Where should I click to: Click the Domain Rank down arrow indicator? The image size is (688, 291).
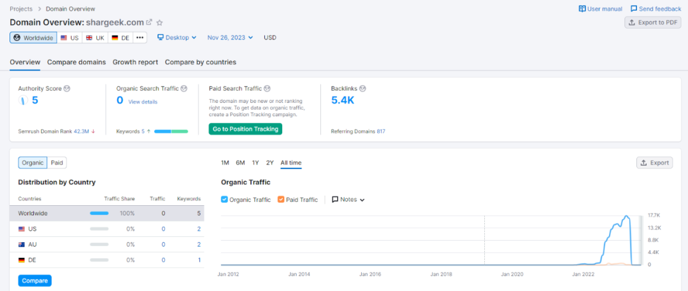[93, 131]
